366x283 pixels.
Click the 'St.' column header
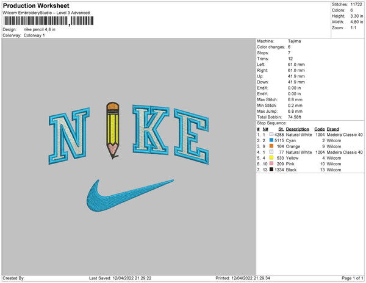click(281, 129)
